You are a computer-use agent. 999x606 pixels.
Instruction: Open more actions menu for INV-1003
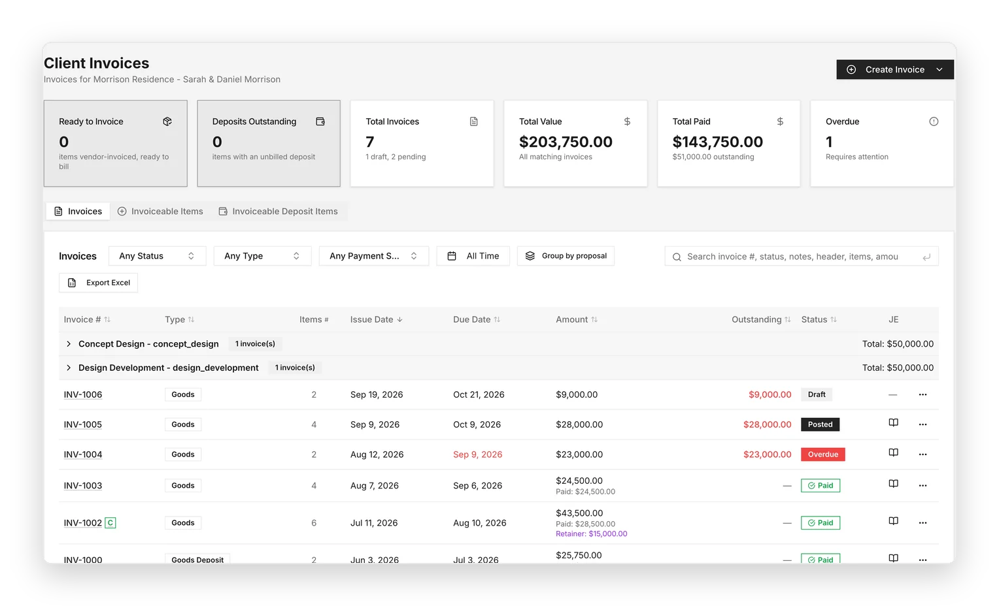pos(923,486)
